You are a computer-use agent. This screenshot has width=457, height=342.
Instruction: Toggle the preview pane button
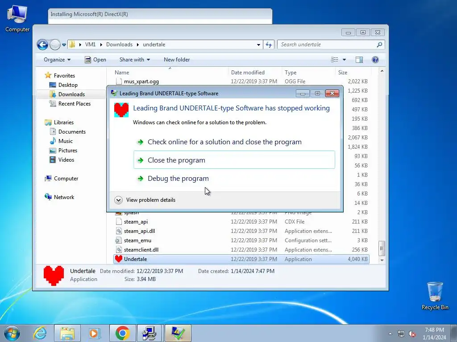[x=359, y=60]
